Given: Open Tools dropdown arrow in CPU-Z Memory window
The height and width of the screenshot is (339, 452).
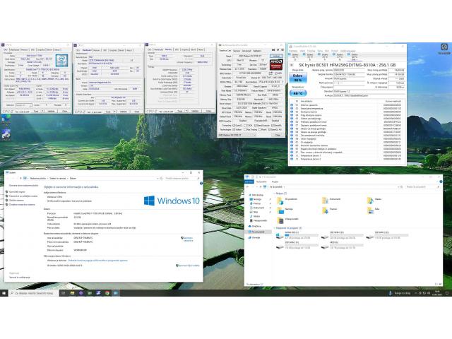Looking at the screenshot, I should 186,111.
